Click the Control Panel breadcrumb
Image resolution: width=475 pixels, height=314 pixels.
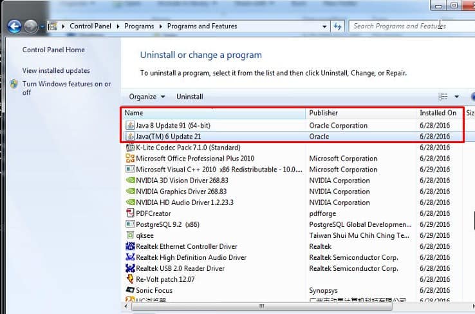tap(90, 26)
